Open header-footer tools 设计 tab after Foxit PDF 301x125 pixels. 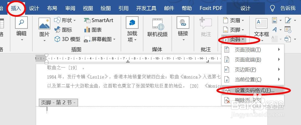[245, 8]
